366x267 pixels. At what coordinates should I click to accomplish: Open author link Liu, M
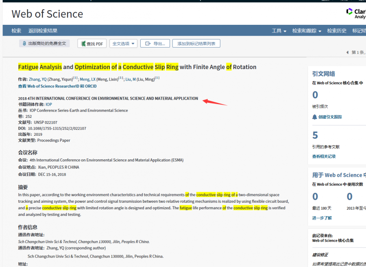[x=130, y=79]
